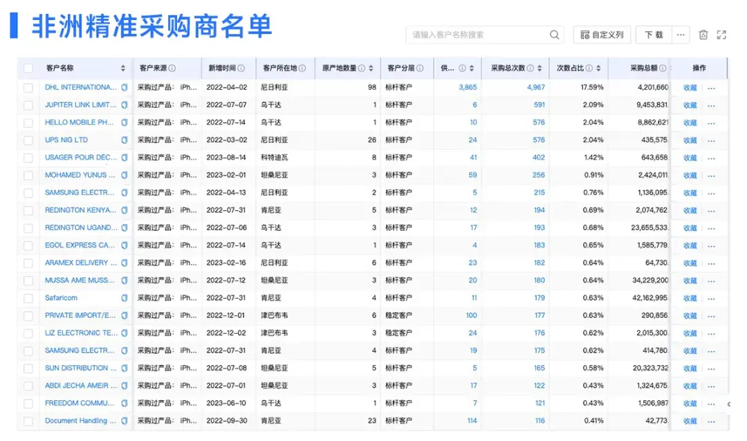Open customer link MUSSA AME MUSS...

click(x=80, y=280)
